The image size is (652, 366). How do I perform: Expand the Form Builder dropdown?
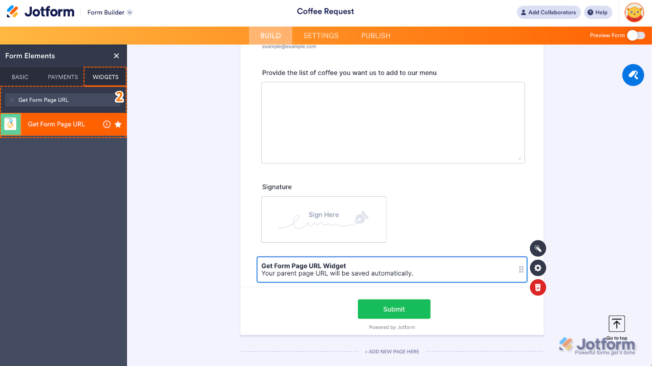tap(109, 12)
